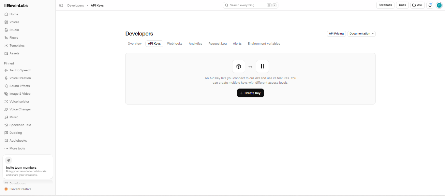Open the notifications bell icon
The height and width of the screenshot is (196, 445).
[430, 5]
